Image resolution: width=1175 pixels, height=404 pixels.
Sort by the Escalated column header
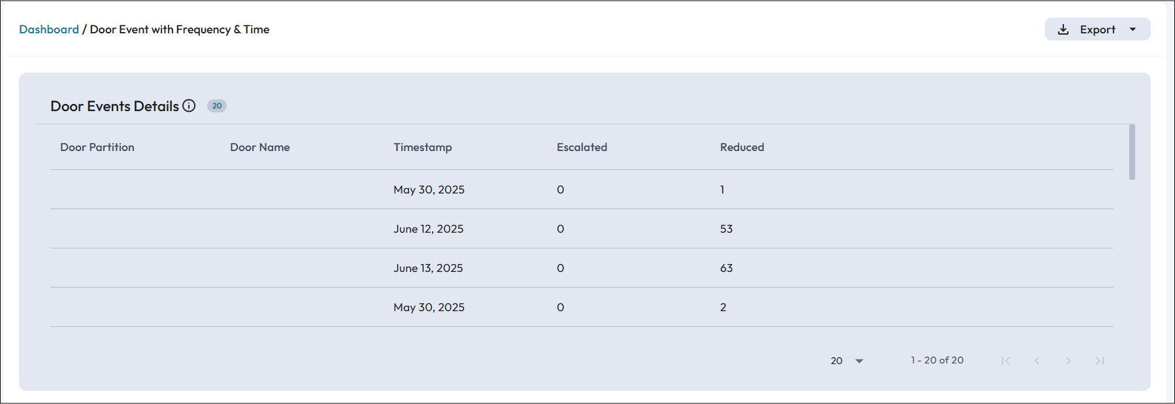pyautogui.click(x=582, y=147)
